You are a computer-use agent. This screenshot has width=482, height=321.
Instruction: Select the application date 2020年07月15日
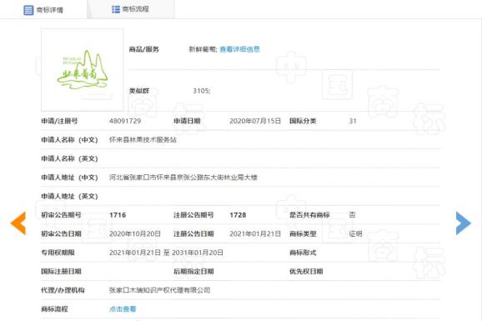click(255, 121)
